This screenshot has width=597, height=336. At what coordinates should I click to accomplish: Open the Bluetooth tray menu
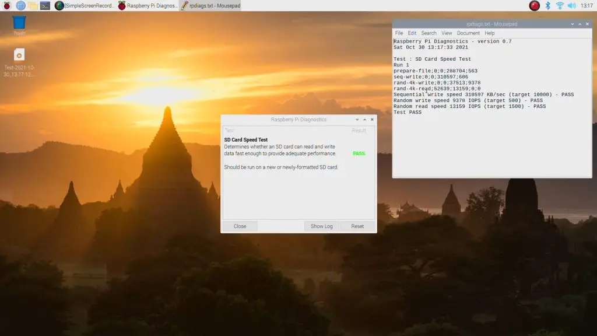tap(547, 6)
